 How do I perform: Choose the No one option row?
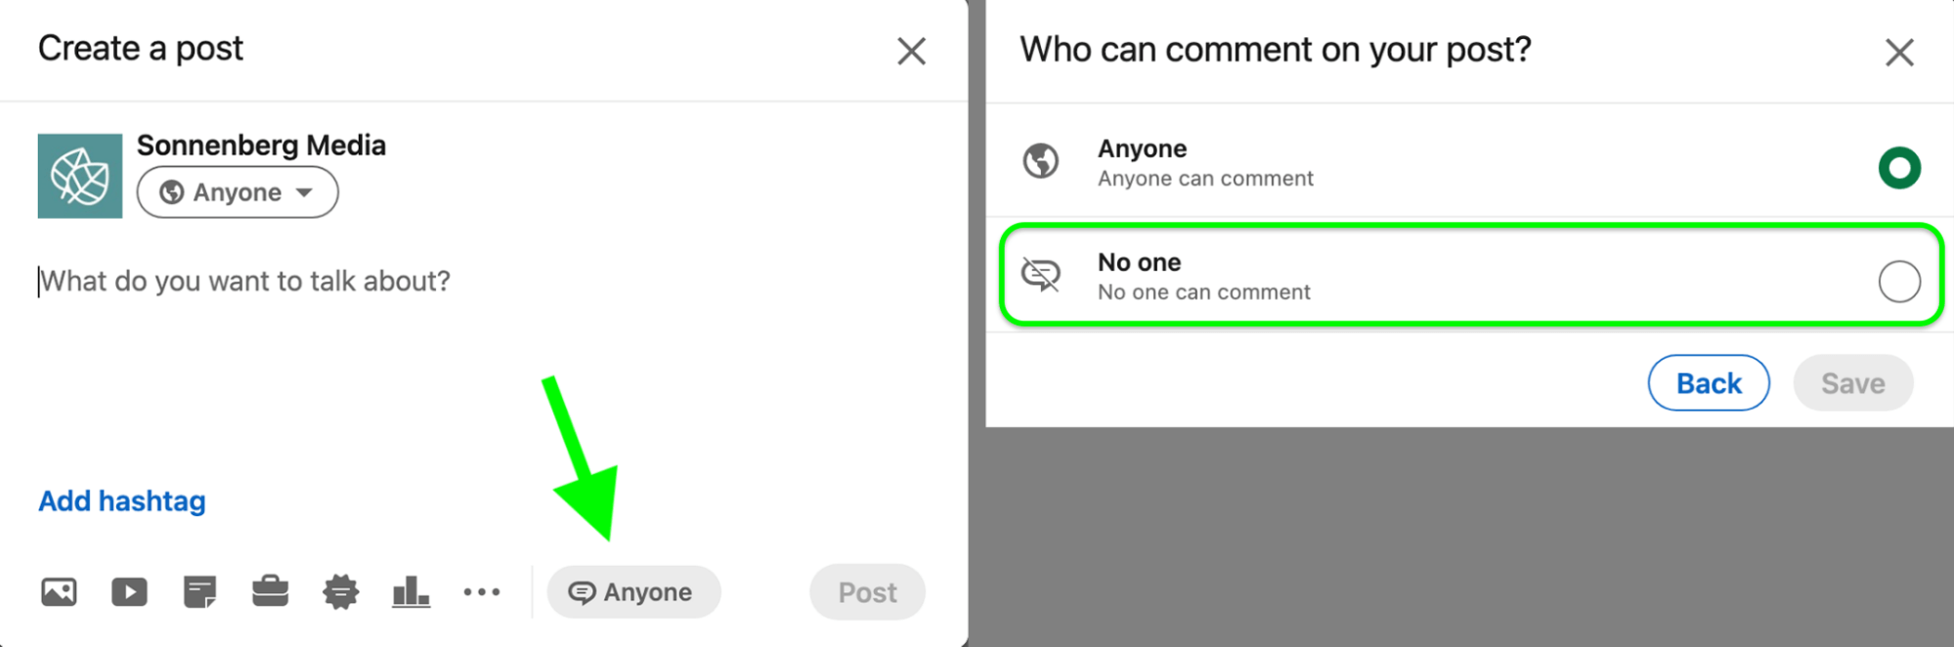[x=1470, y=275]
